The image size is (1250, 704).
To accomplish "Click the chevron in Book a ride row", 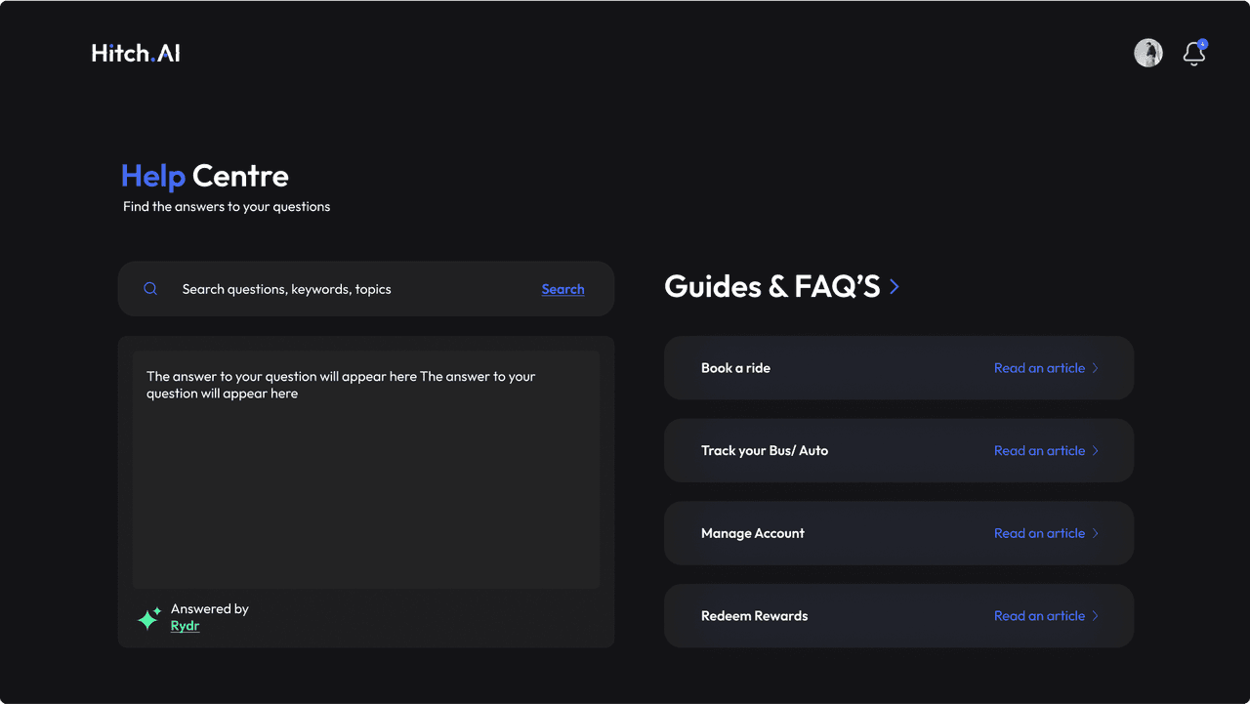I will point(1096,368).
